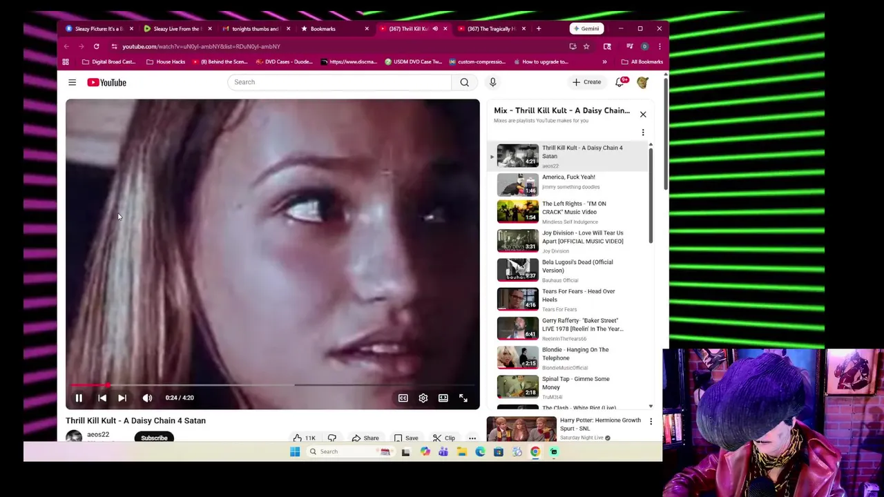Image resolution: width=884 pixels, height=497 pixels.
Task: Open the Digital Broad Cast bookmarks folder
Action: [x=108, y=62]
